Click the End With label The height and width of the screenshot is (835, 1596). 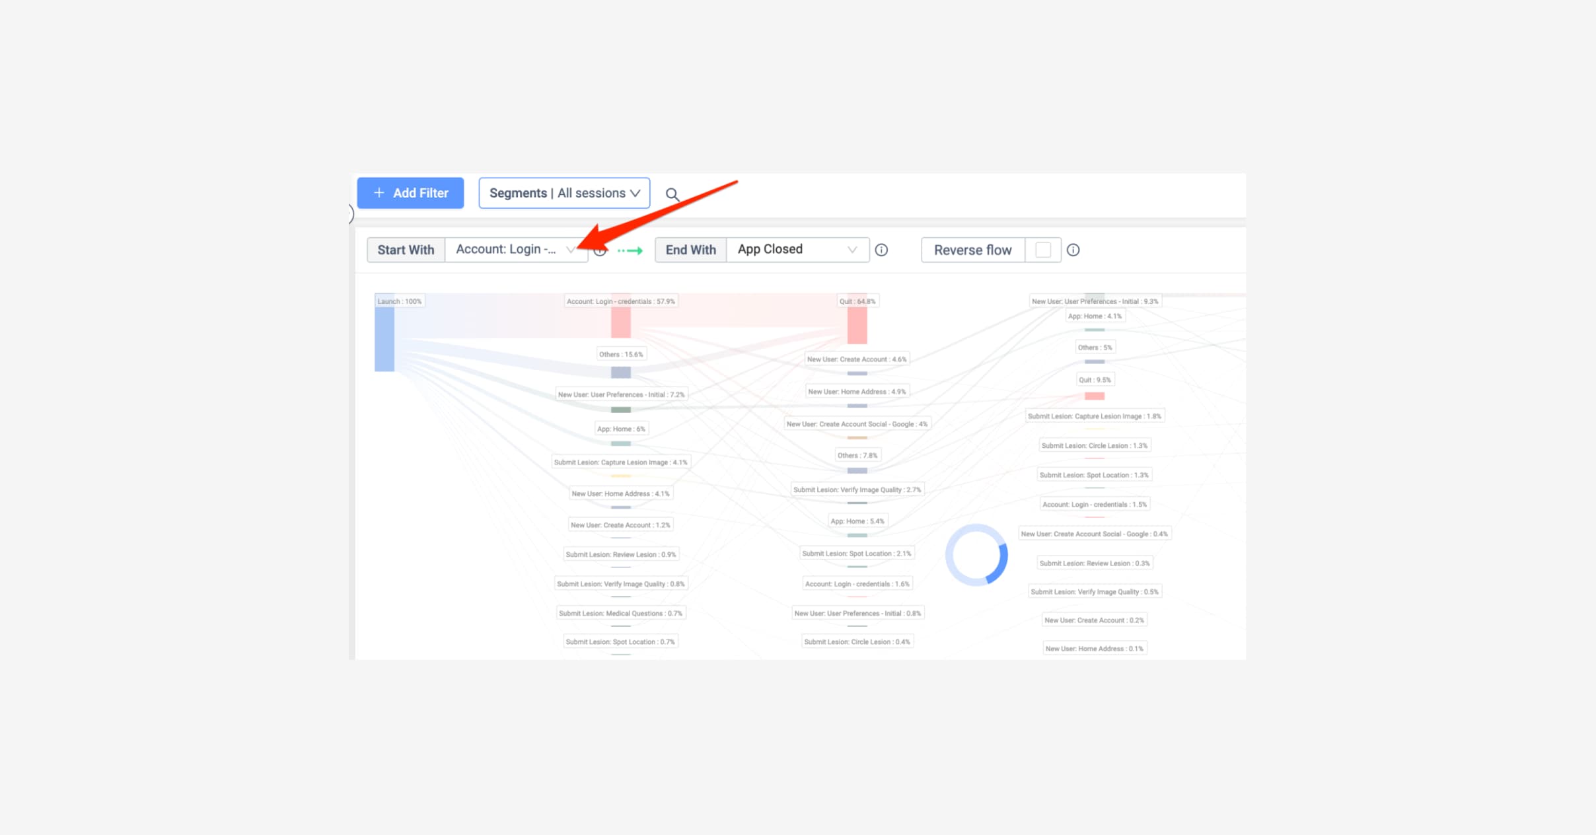(690, 250)
